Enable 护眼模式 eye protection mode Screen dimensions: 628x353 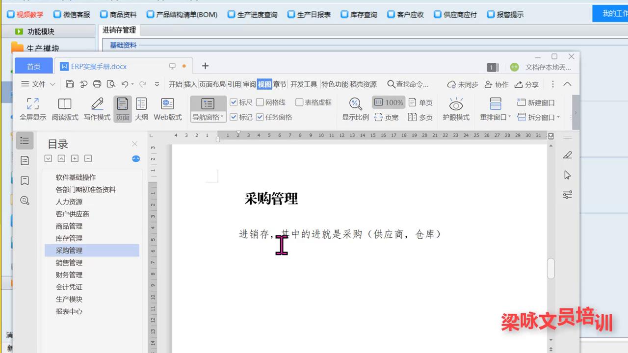456,108
